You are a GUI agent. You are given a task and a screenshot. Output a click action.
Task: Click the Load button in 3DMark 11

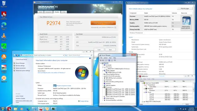(99, 50)
